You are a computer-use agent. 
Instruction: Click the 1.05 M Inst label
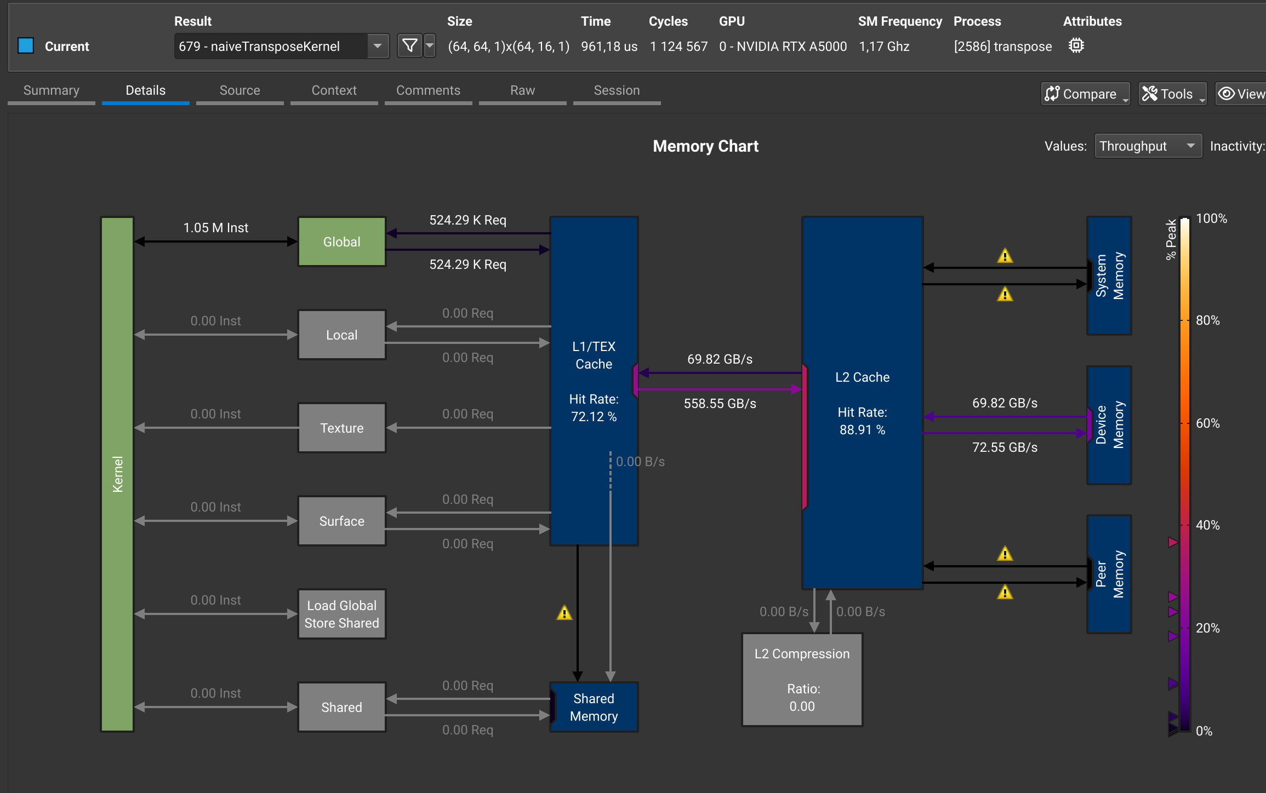coord(216,228)
